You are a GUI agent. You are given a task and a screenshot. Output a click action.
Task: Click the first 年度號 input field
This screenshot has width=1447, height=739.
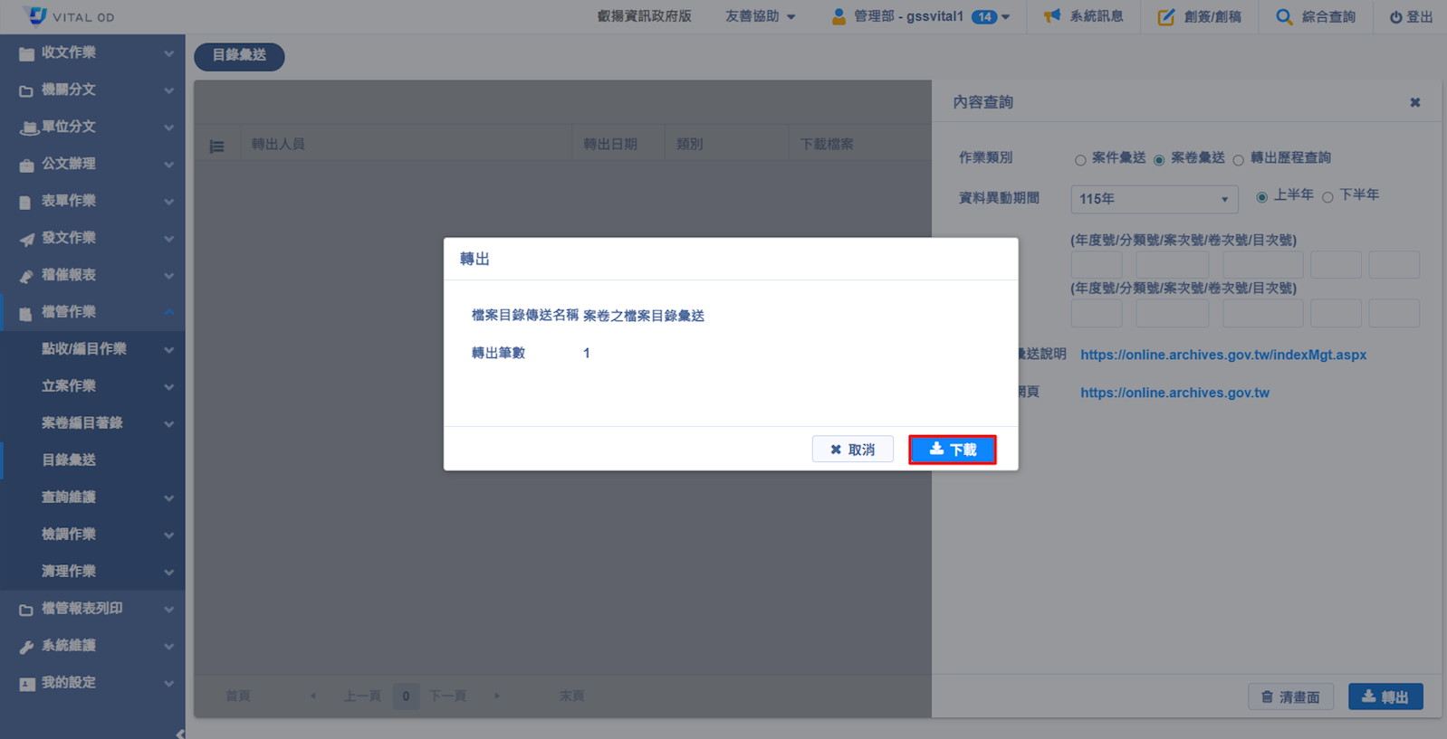click(1096, 265)
